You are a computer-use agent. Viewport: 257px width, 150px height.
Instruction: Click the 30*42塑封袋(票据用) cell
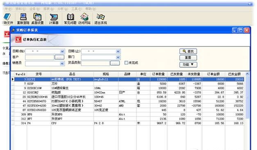[x=72, y=106]
